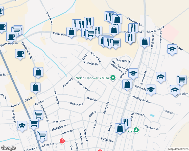Image resolution: width=189 pixels, height=151 pixels.
Task: Click the shopping cart marker at right edge
Action: click(181, 80)
